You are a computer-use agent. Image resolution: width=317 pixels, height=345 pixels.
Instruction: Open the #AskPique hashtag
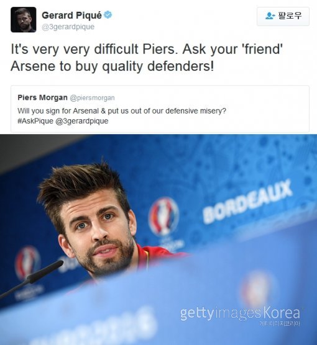[35, 121]
